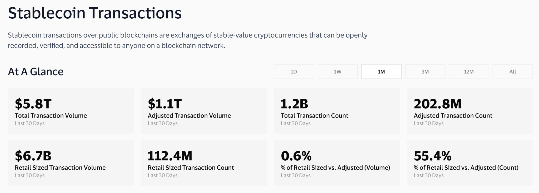Choose the 3M time range
The image size is (539, 193).
coord(425,71)
